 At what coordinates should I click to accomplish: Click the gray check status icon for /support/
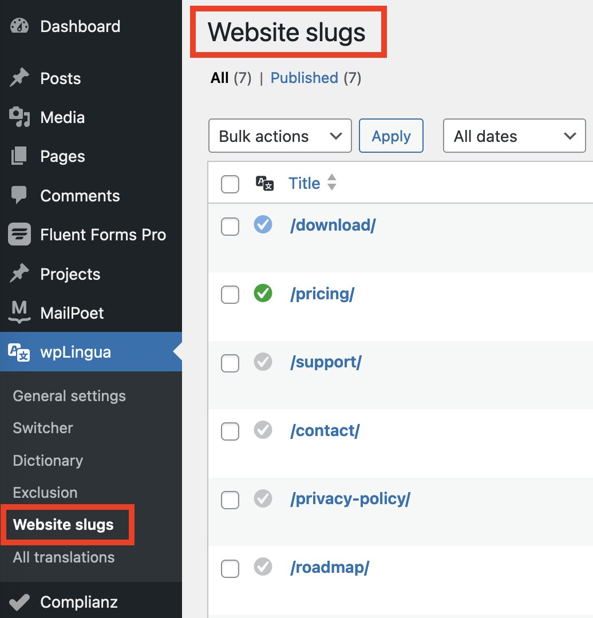pyautogui.click(x=263, y=362)
